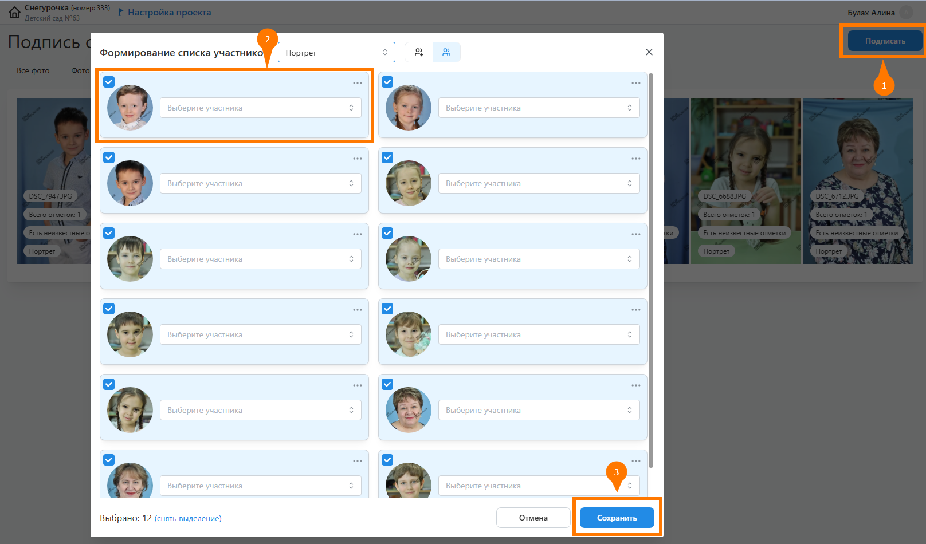This screenshot has width=926, height=544.
Task: Close the participant list dialog
Action: point(649,52)
